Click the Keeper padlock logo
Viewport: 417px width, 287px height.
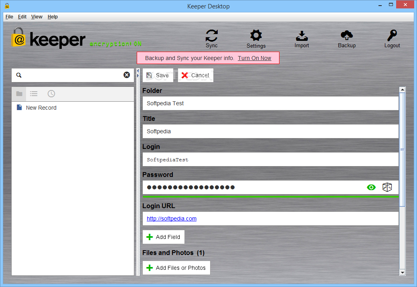[18, 37]
